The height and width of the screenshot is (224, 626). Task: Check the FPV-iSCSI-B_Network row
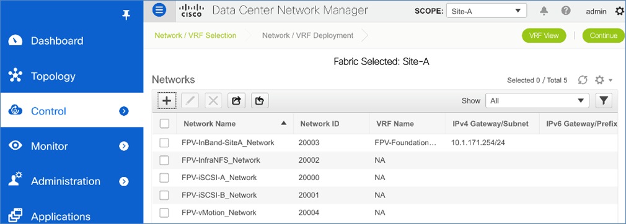(x=164, y=195)
